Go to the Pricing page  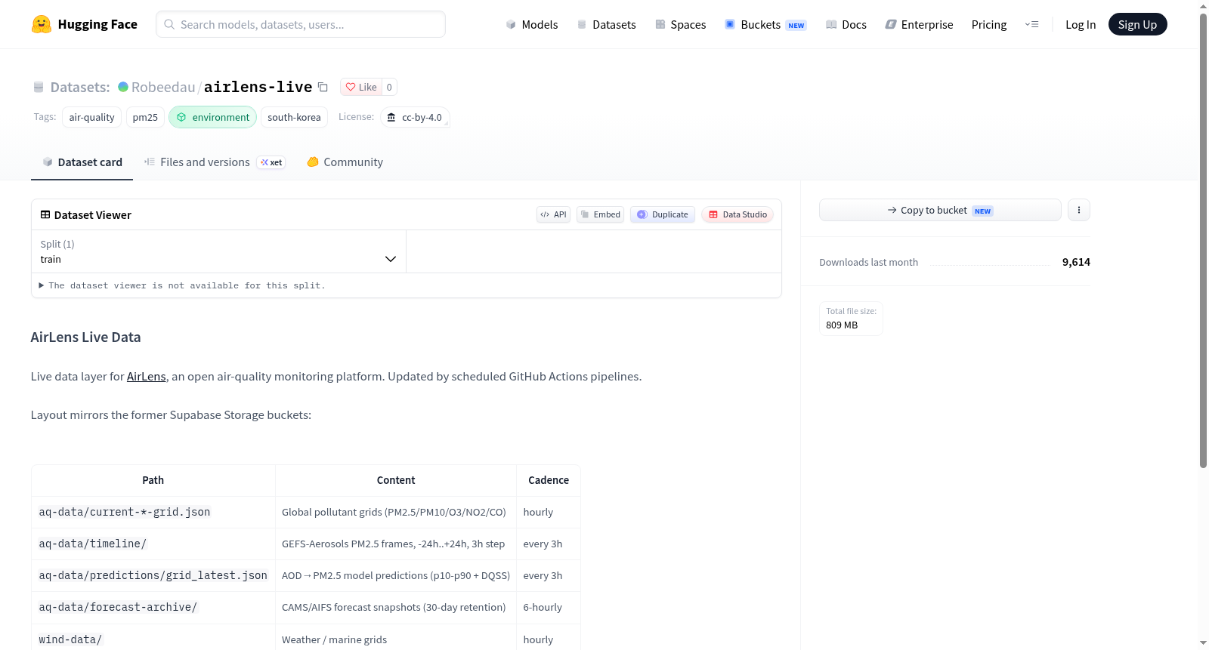(989, 24)
